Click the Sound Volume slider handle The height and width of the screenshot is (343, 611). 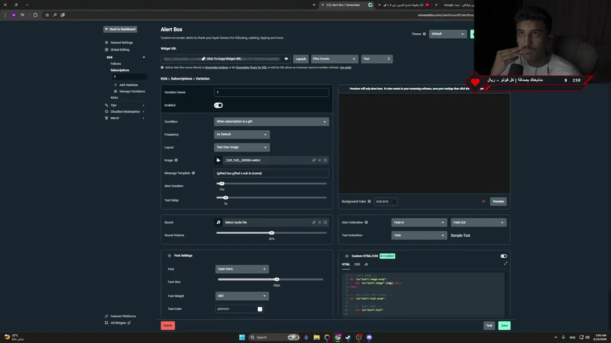pos(272,233)
